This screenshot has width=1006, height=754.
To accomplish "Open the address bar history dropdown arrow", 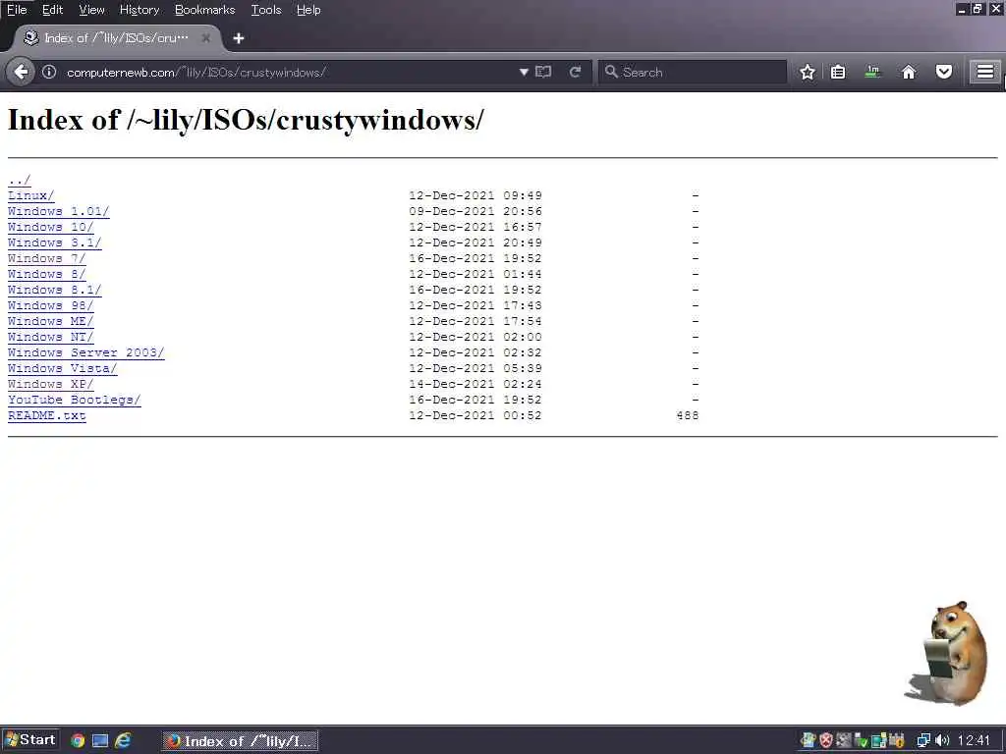I will (x=524, y=72).
